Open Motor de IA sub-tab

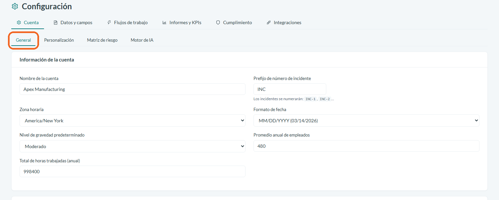[x=142, y=40]
